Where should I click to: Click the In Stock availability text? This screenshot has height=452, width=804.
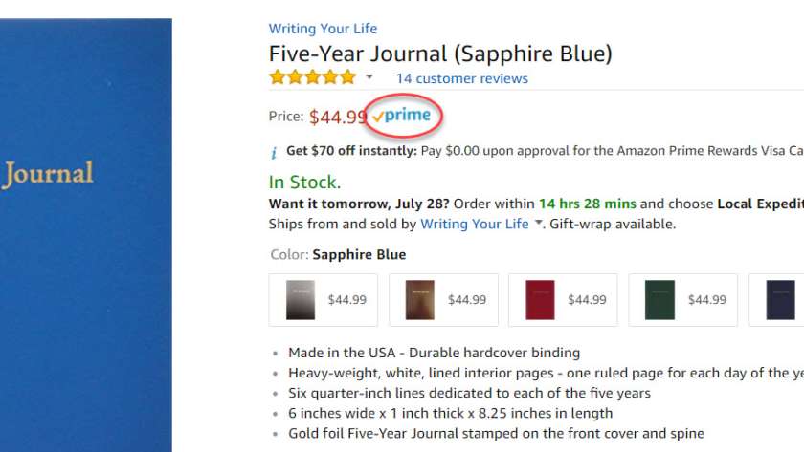coord(304,182)
